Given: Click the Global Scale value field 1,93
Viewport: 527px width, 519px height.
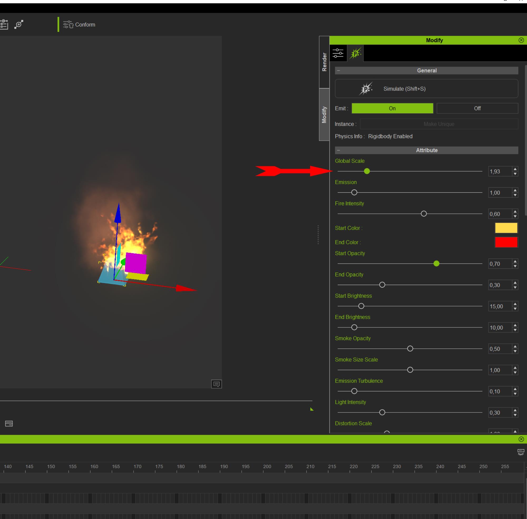Looking at the screenshot, I should (x=500, y=171).
